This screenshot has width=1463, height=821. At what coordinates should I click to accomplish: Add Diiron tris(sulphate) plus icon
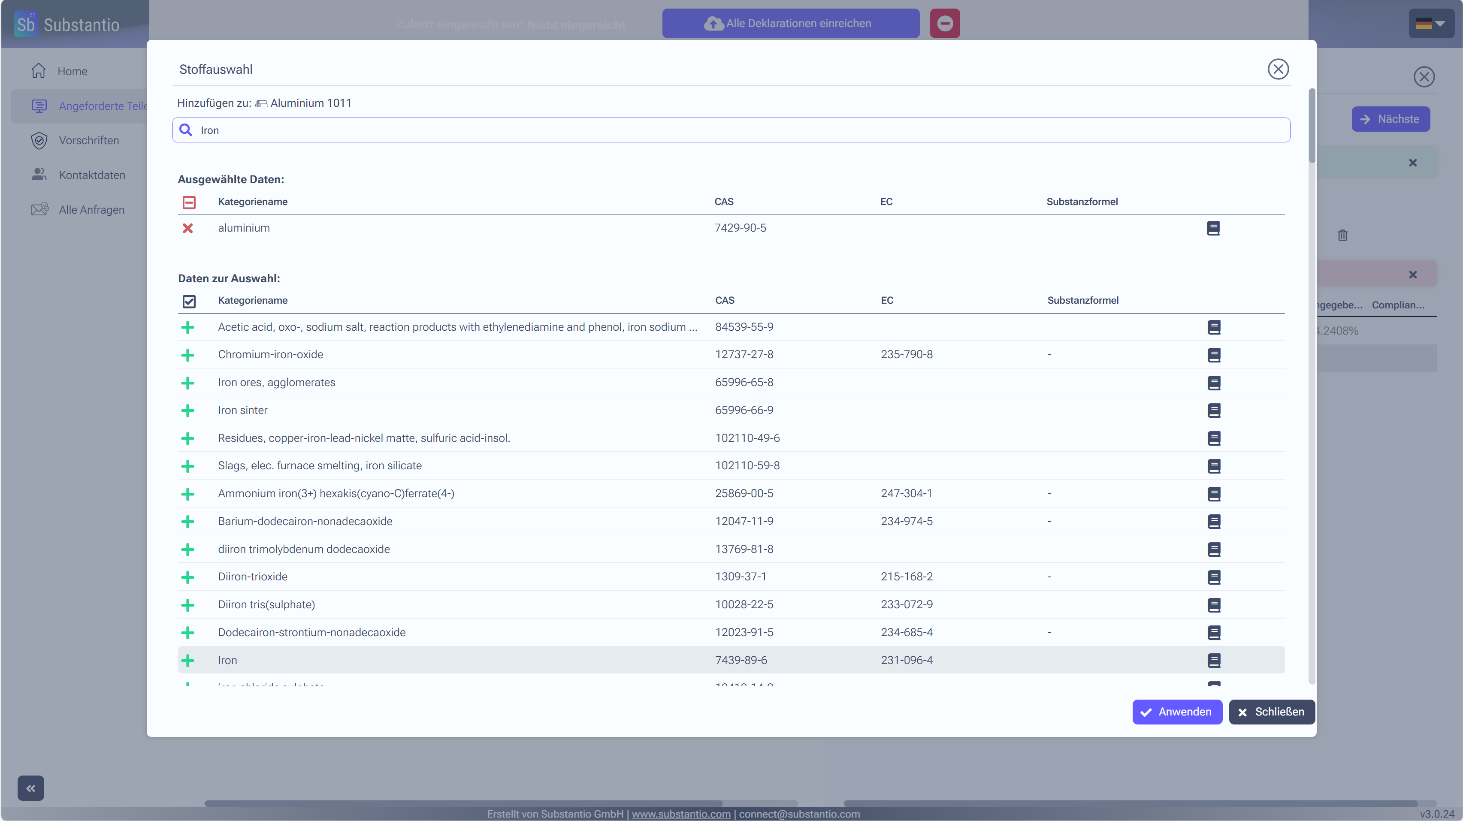187,605
